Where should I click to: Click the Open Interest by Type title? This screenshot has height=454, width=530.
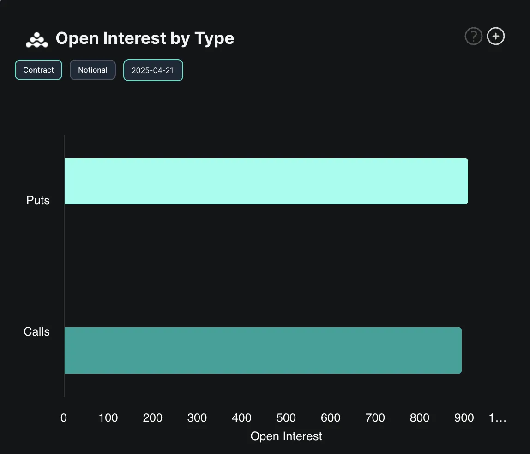tap(145, 38)
